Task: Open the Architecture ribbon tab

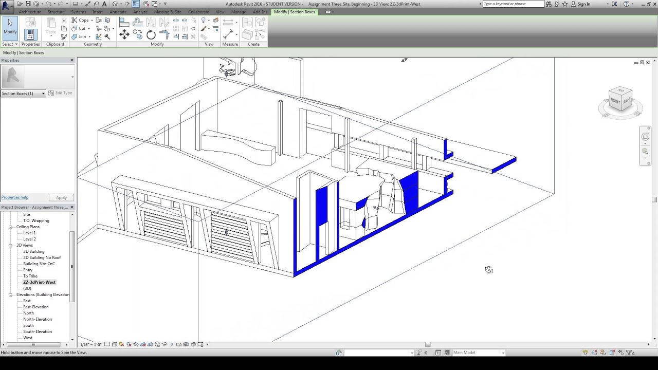Action: pos(30,12)
